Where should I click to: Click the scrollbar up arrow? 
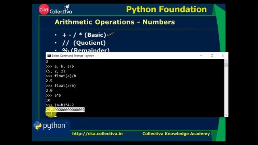pos(226,61)
